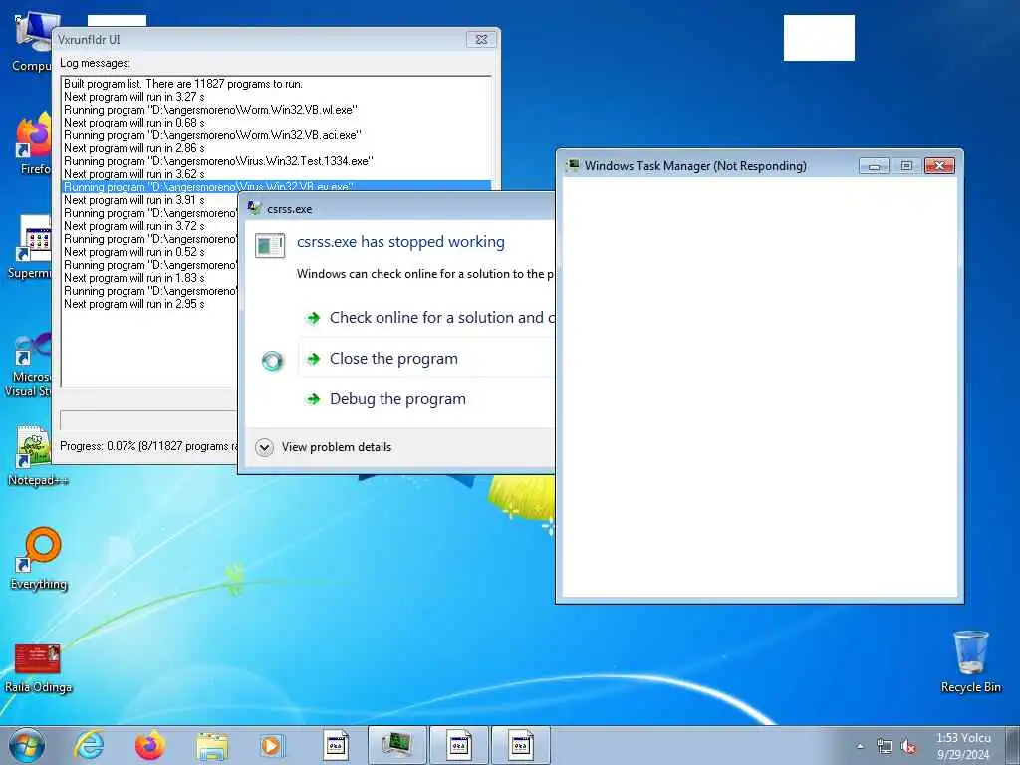Open the Microsoft Visual Studio desktop shortcut
The height and width of the screenshot is (765, 1020).
[x=29, y=365]
